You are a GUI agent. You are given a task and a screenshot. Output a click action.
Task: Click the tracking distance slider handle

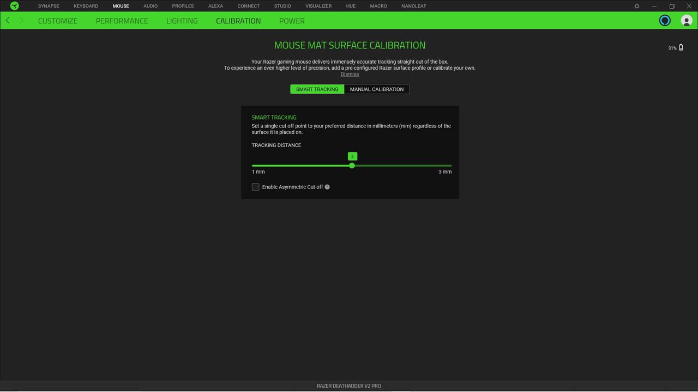coord(352,166)
